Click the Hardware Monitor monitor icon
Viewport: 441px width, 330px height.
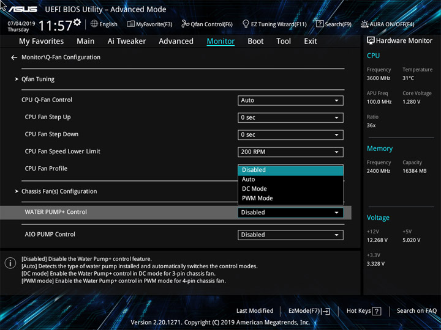click(371, 41)
